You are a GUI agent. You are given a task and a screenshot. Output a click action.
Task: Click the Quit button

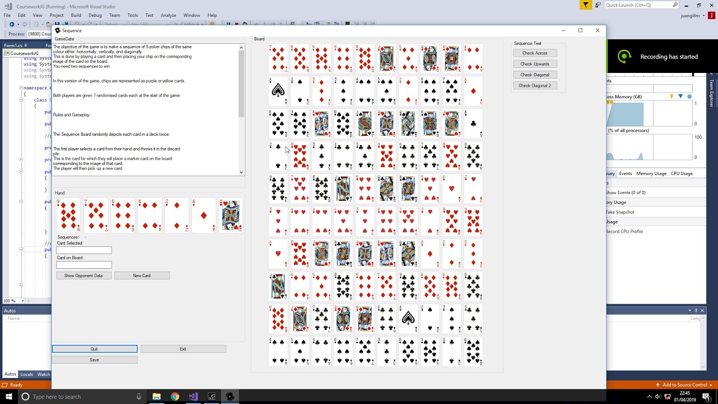[x=94, y=349]
